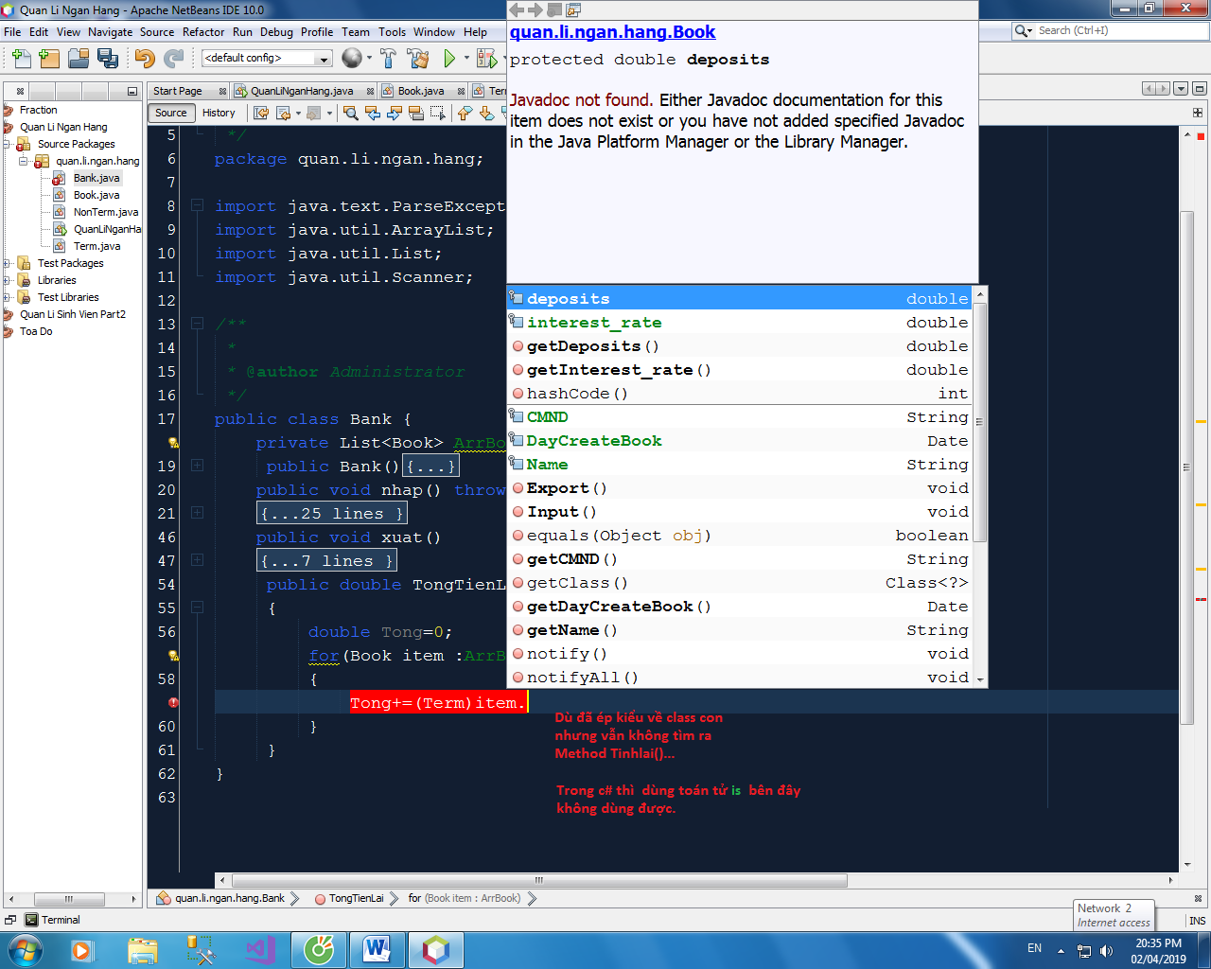Toggle the Source editor view
The width and height of the screenshot is (1211, 969).
coord(171,114)
